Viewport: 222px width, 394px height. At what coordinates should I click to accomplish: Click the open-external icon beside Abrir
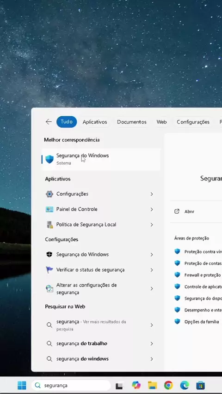177,211
